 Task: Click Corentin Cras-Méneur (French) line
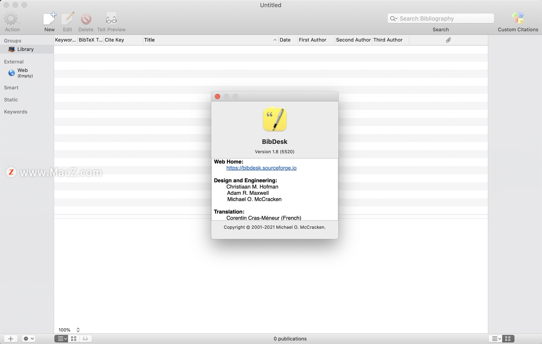point(264,218)
